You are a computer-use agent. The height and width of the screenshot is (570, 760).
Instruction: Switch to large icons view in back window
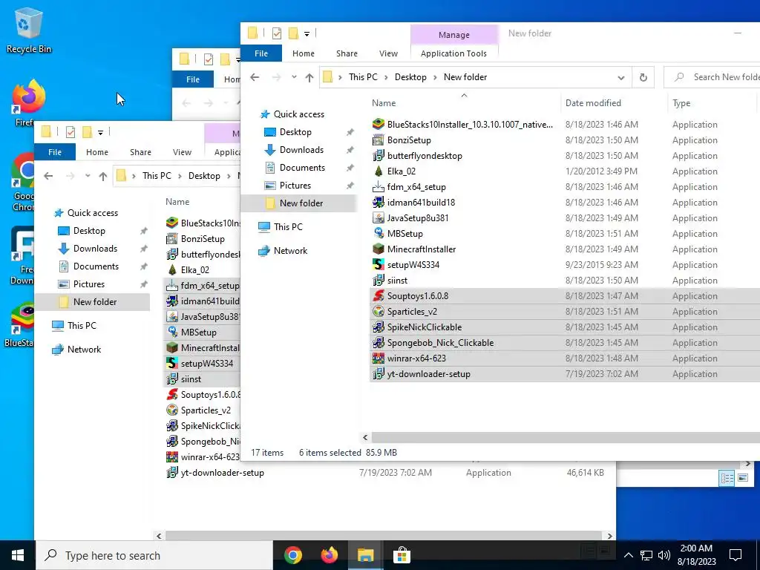[x=742, y=478]
